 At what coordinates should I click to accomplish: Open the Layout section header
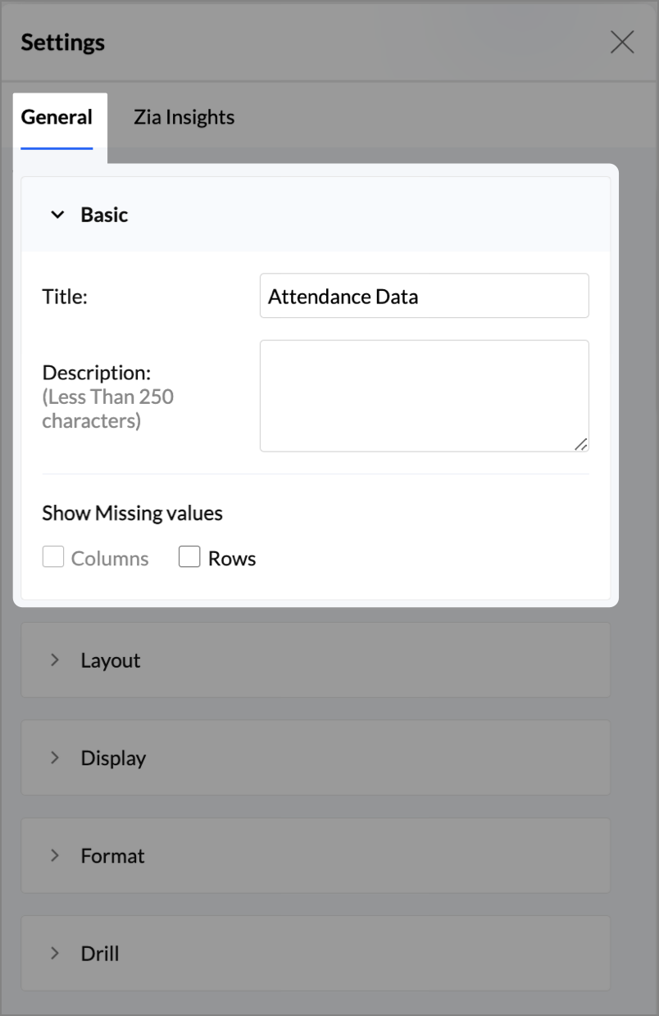click(111, 660)
